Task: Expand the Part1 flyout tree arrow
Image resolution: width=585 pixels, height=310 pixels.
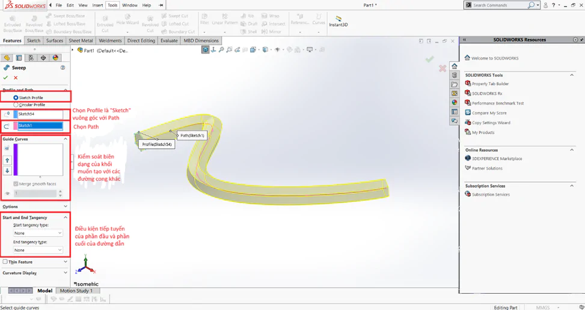Action: click(73, 50)
